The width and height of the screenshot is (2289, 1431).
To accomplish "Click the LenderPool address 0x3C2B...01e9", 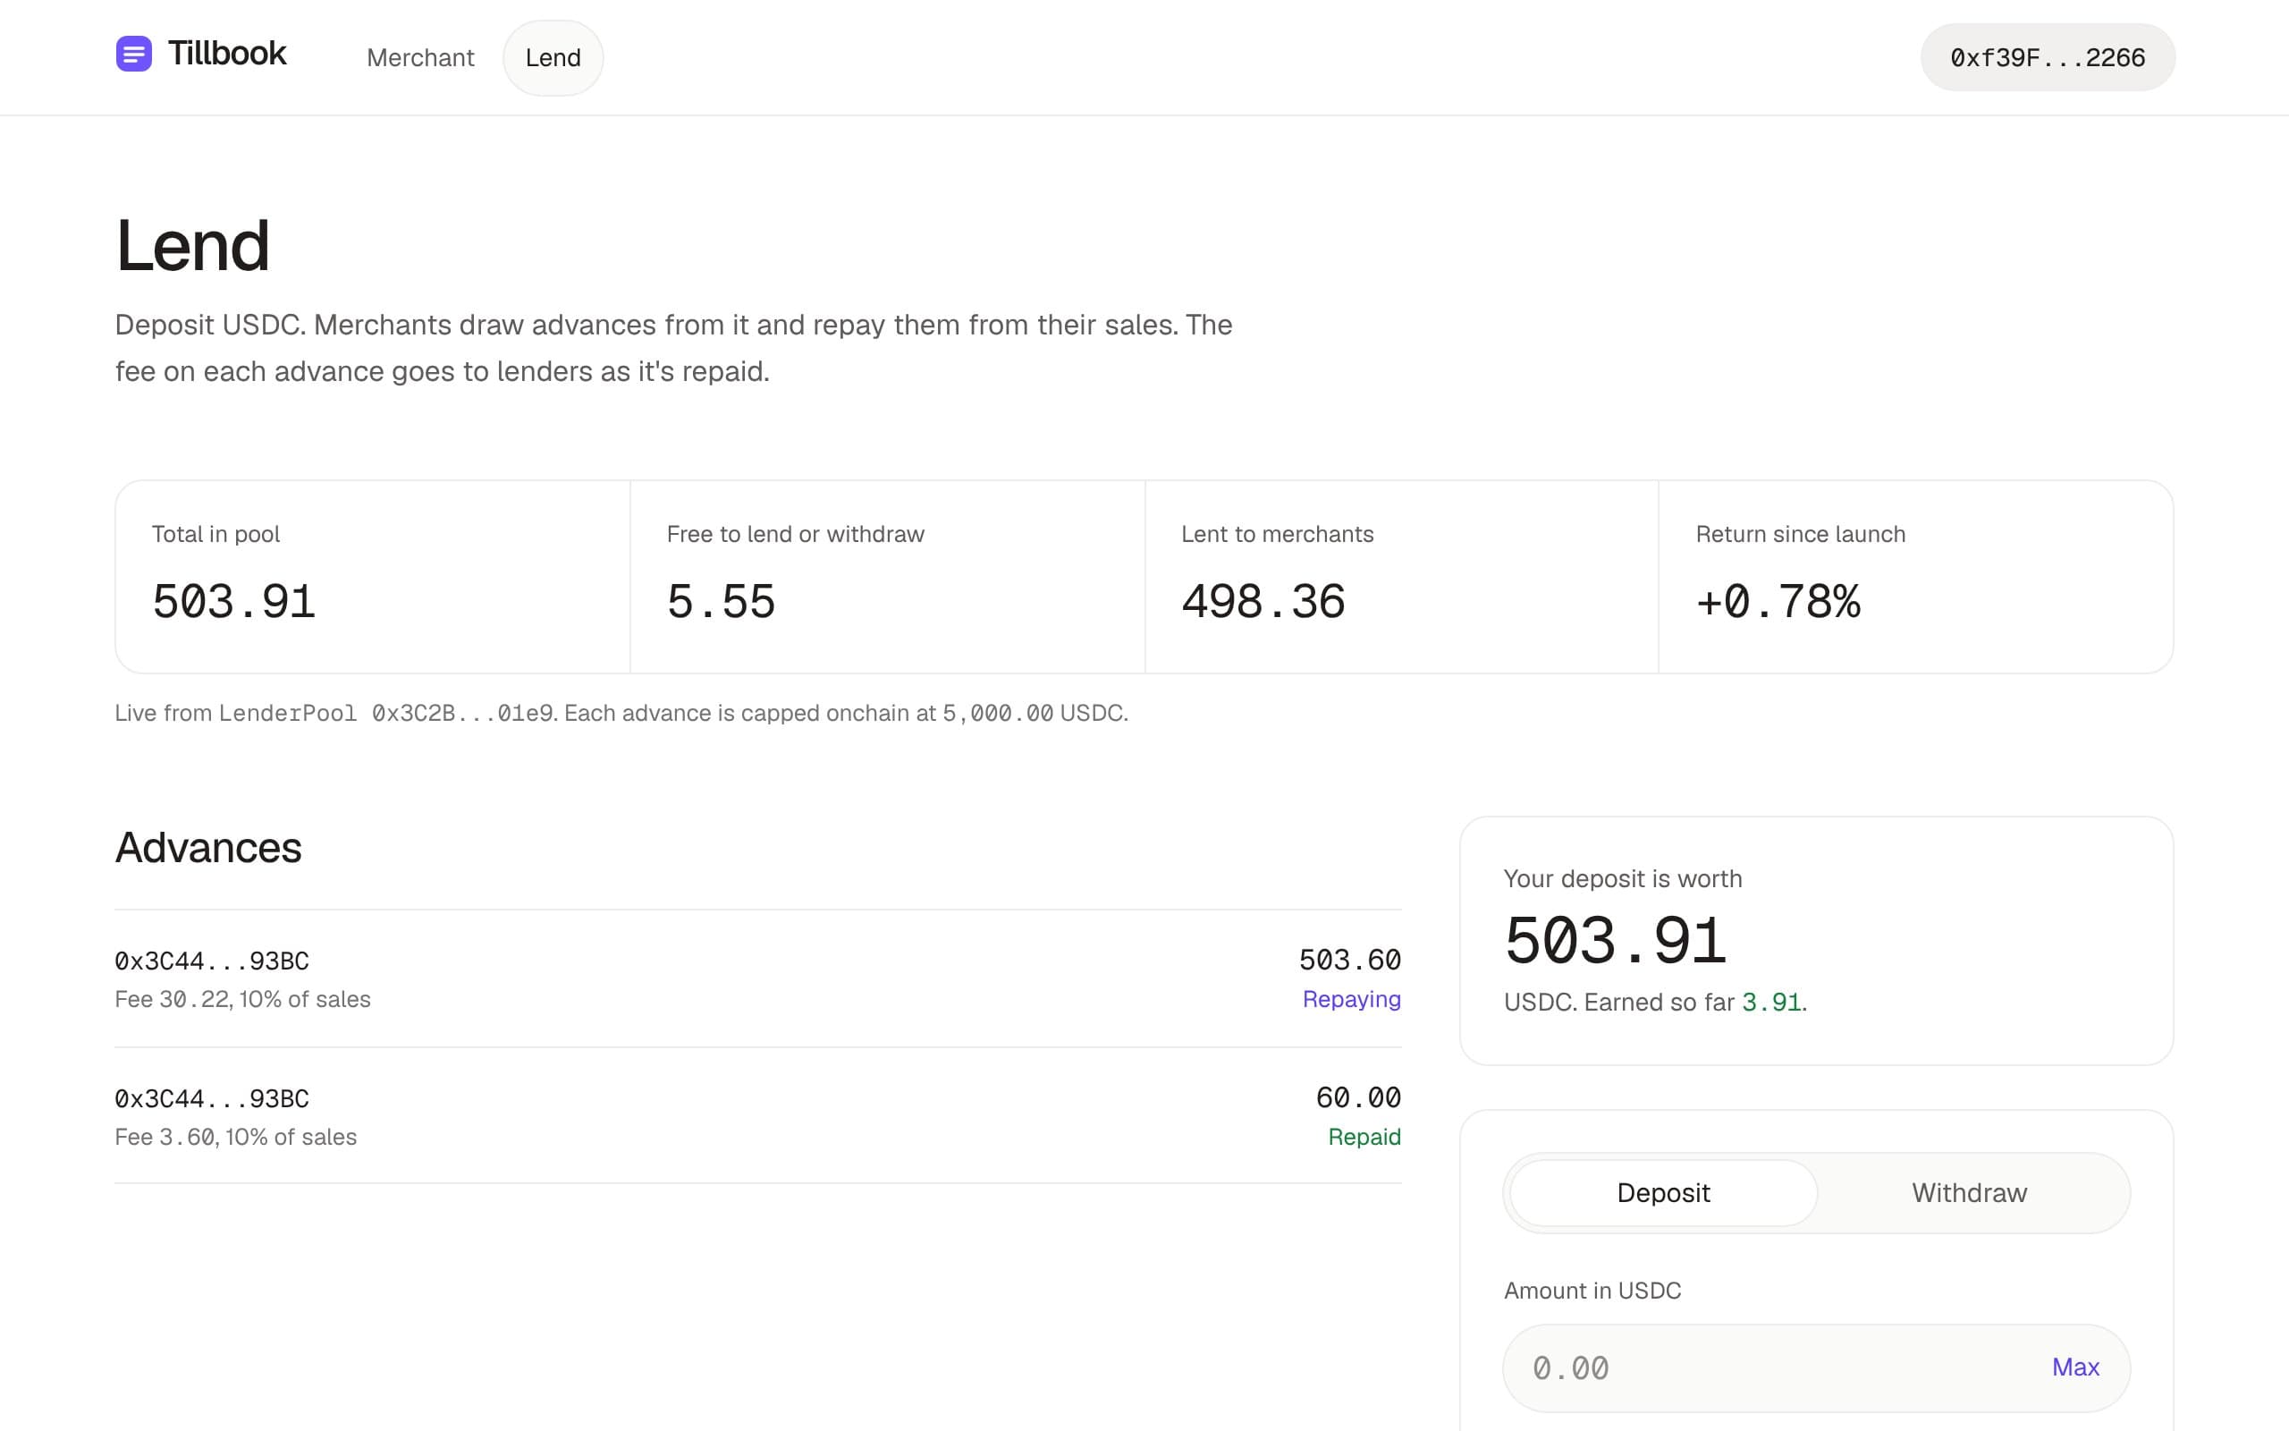I will pos(462,713).
